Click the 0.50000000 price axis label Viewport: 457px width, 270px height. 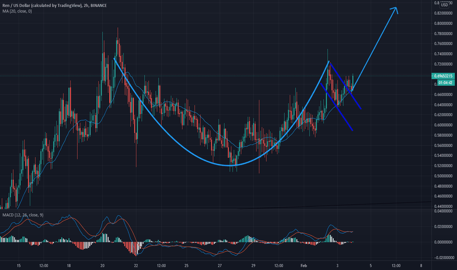[443, 176]
